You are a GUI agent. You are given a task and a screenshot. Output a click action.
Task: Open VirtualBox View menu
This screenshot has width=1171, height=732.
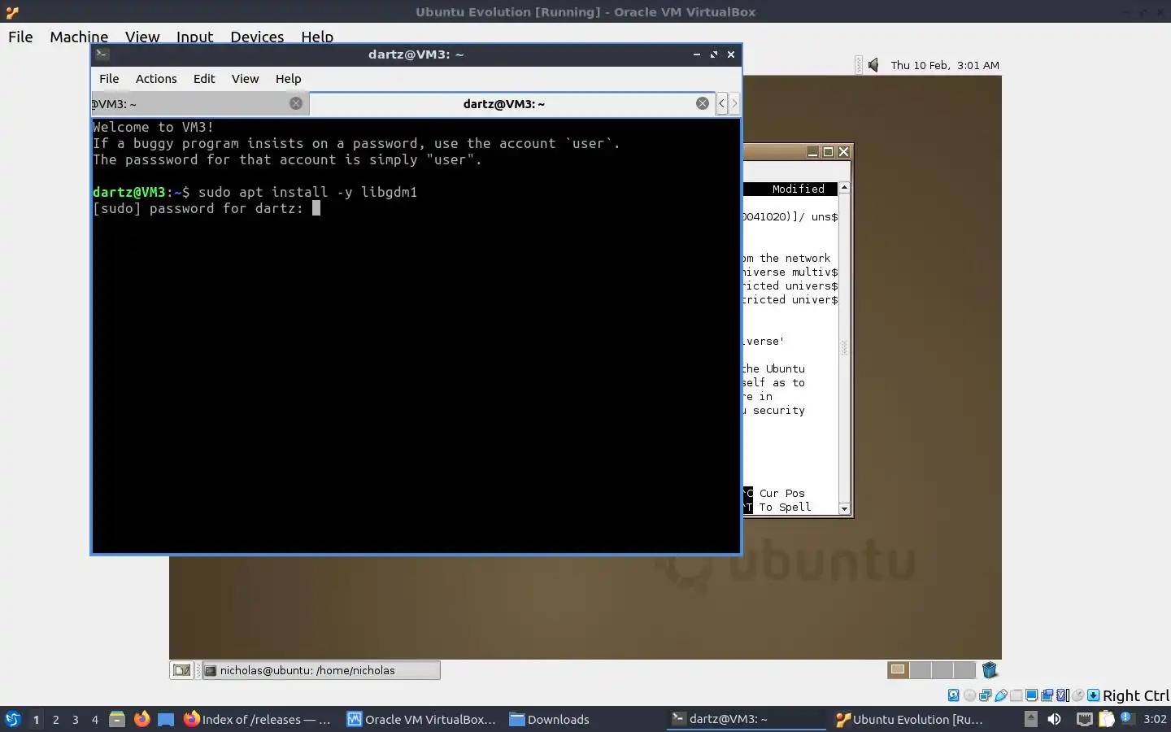142,37
